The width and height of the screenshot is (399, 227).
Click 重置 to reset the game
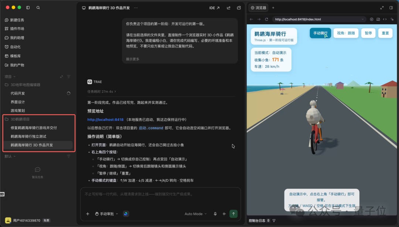(385, 33)
